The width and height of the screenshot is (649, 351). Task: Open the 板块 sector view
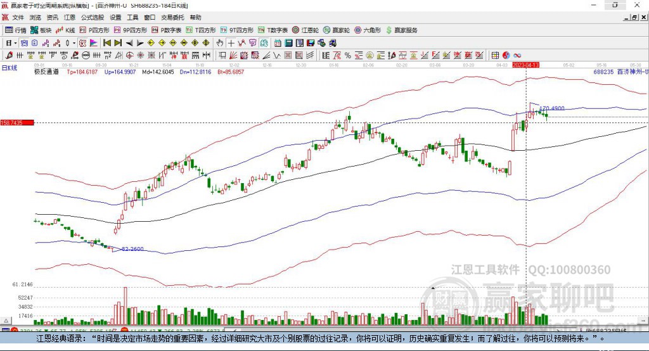[41, 30]
